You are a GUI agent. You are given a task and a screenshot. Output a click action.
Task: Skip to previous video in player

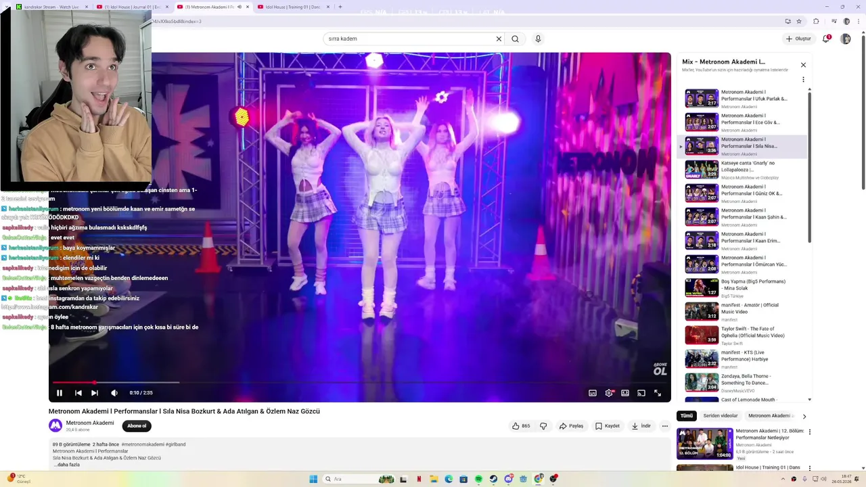(x=78, y=393)
